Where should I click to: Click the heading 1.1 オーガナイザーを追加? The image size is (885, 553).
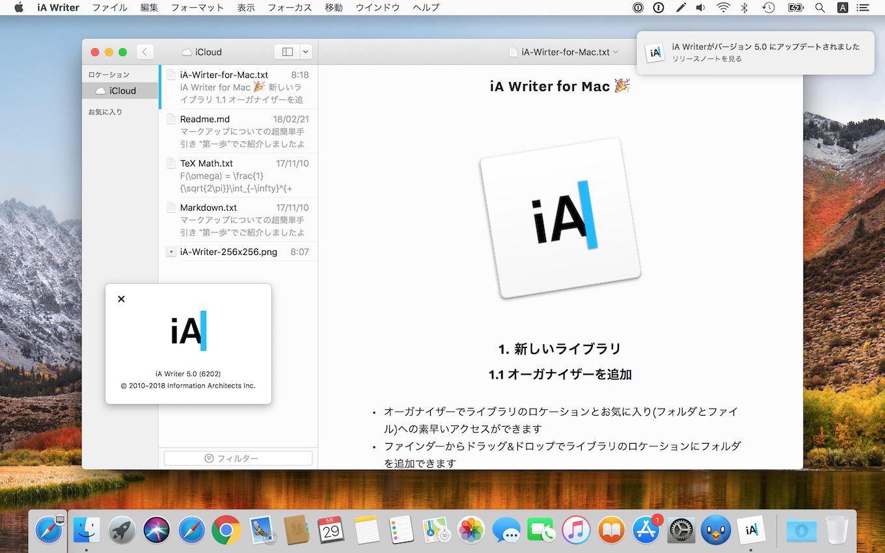click(560, 375)
